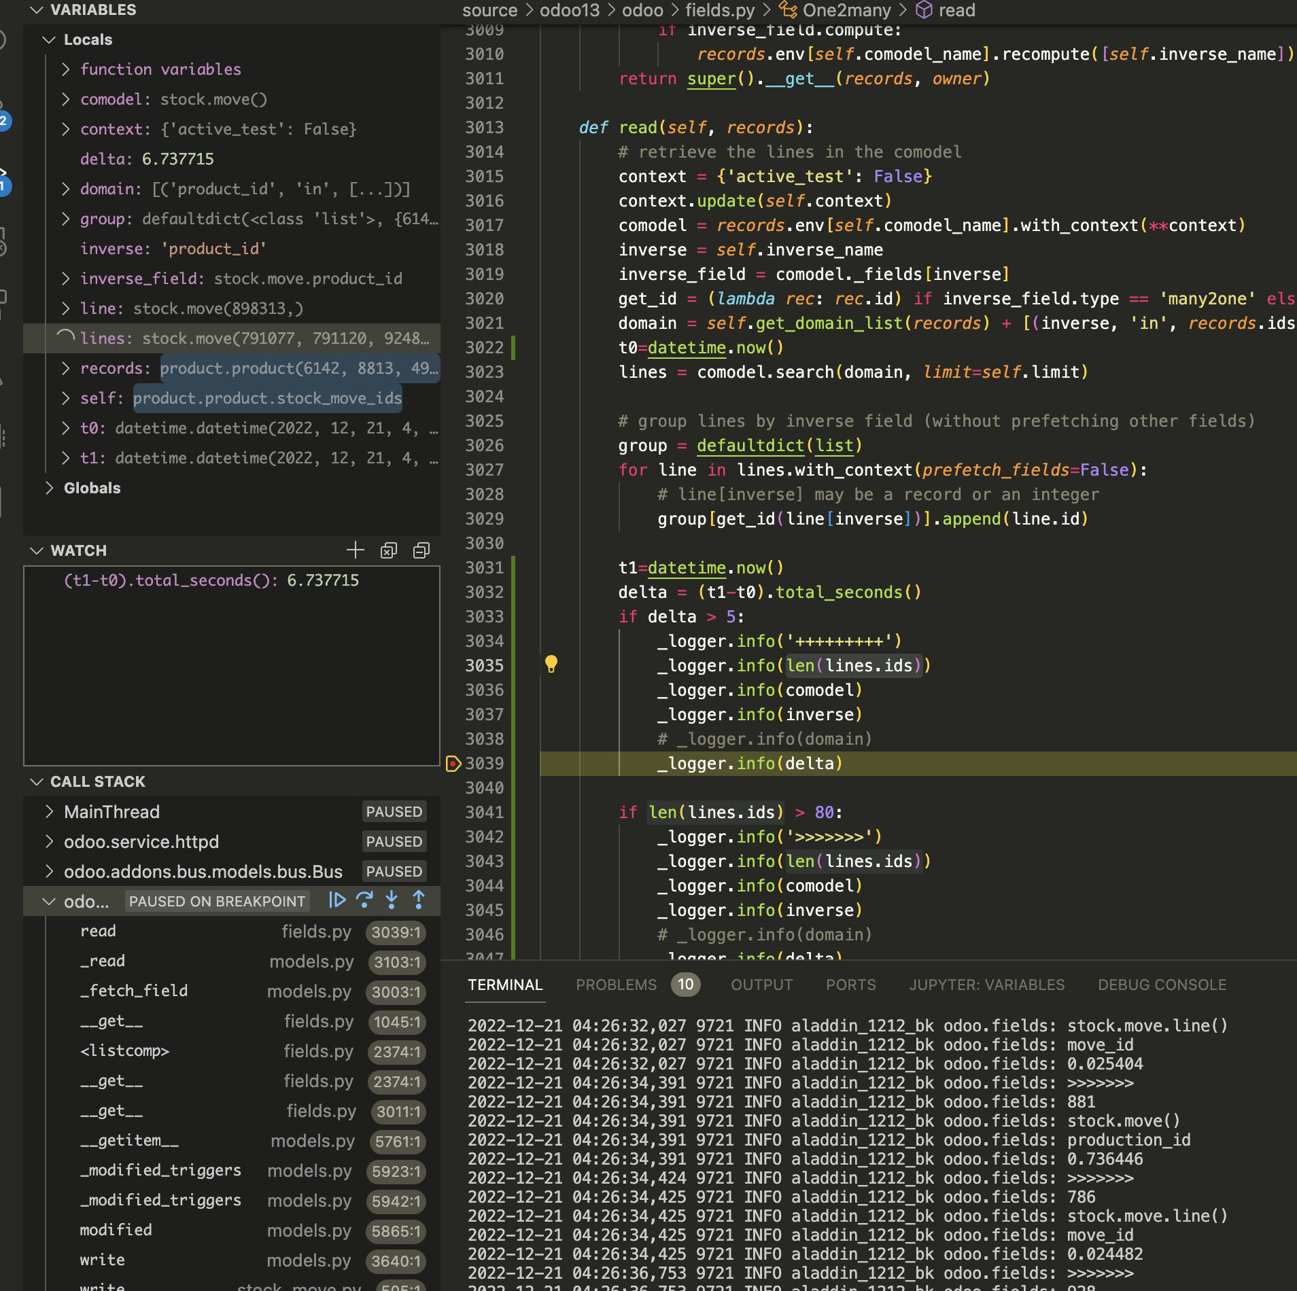This screenshot has height=1291, width=1297.
Task: Collapse the Locals section in Variables
Action: click(x=48, y=39)
